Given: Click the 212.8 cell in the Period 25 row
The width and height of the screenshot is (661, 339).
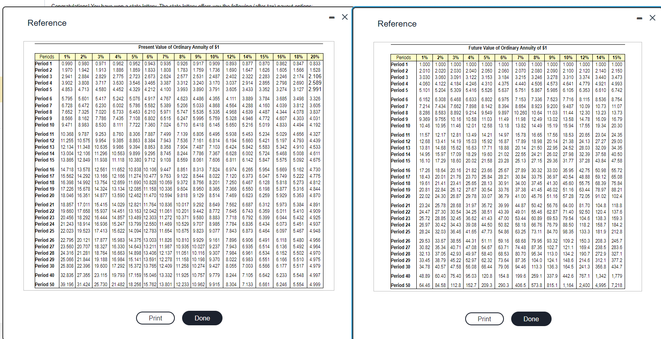Looking at the screenshot, I should pyautogui.click(x=617, y=232).
